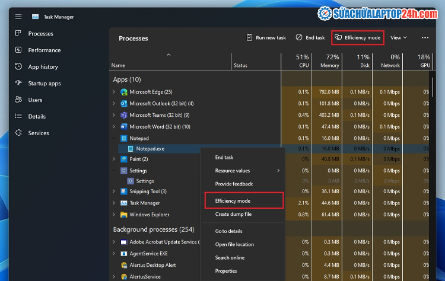Open Resource values submenu

[246, 171]
